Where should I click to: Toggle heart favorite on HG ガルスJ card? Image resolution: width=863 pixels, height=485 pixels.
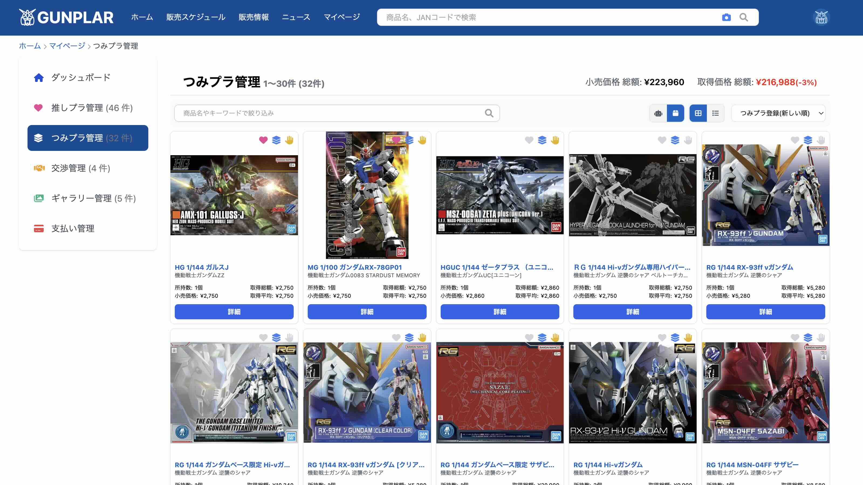[263, 140]
